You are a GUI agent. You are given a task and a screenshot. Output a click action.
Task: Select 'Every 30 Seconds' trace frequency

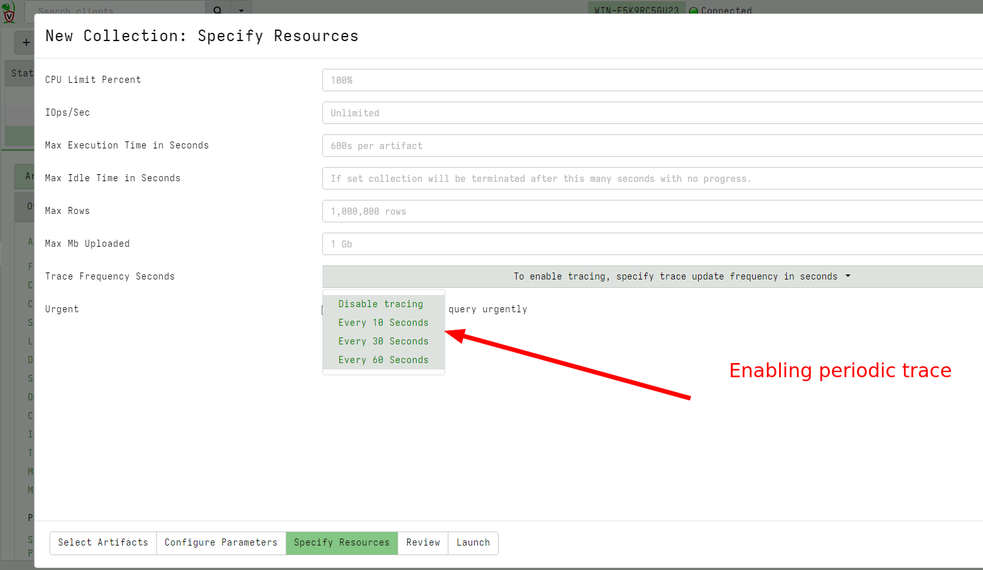383,341
